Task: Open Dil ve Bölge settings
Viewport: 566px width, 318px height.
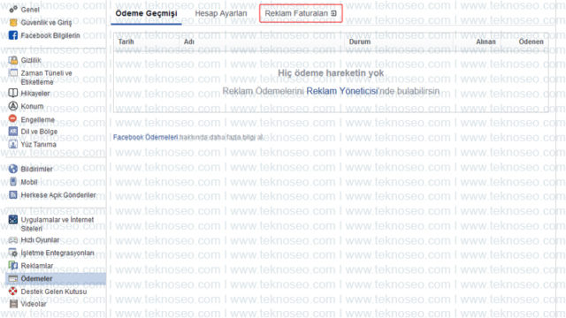Action: point(39,132)
